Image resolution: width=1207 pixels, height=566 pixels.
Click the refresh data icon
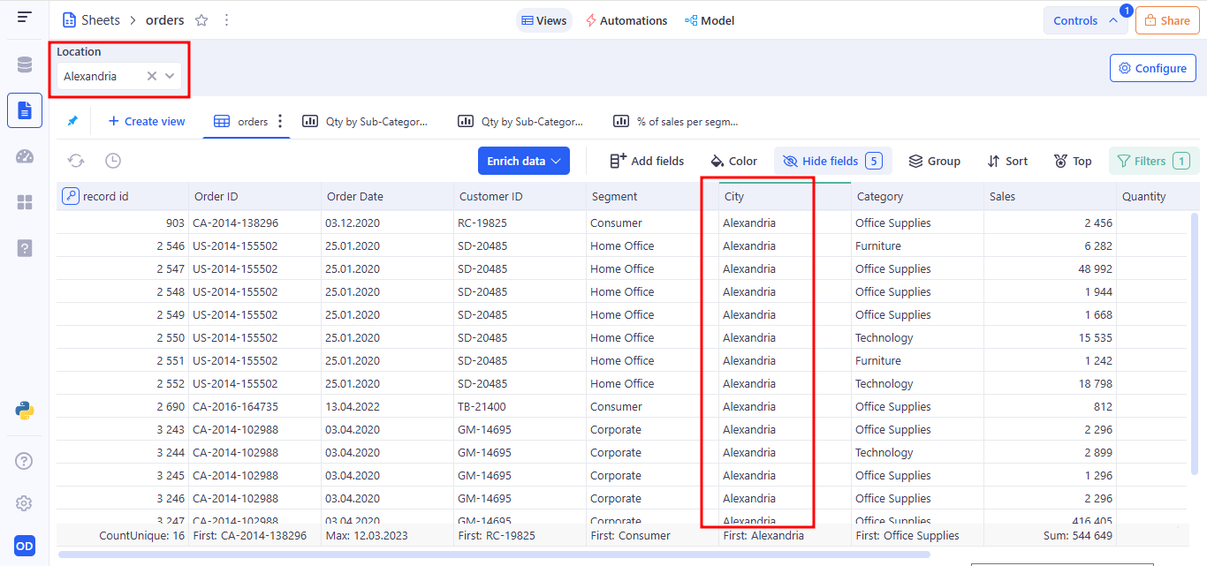tap(77, 161)
